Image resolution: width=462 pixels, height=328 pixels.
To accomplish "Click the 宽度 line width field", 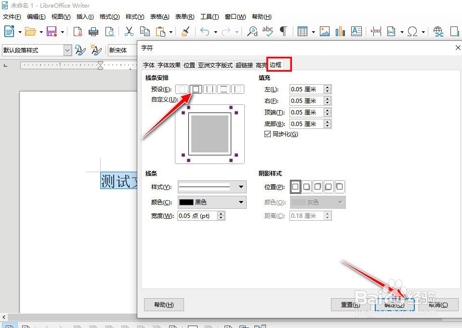I will tap(201, 216).
